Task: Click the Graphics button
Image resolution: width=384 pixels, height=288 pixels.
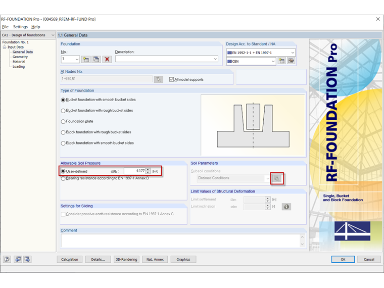Action: click(183, 259)
